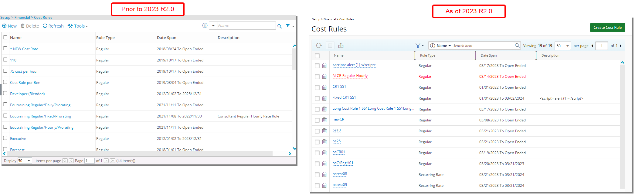Screen dimensions: 635x195
Task: Delete 'osCR01' using its trash icon
Action: pyautogui.click(x=324, y=153)
